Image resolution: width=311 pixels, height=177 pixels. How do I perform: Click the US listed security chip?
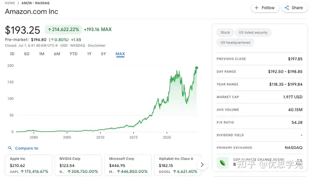pyautogui.click(x=253, y=32)
